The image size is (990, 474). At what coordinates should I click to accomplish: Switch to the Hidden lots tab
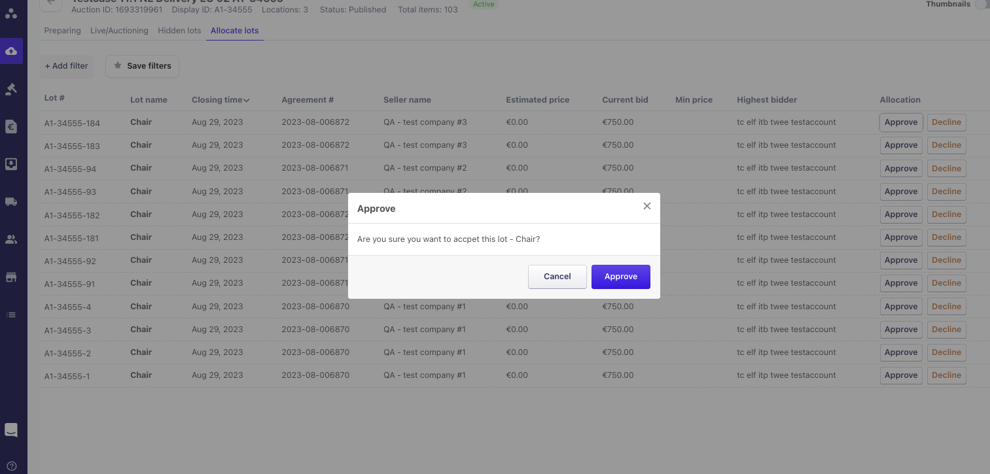click(x=179, y=31)
